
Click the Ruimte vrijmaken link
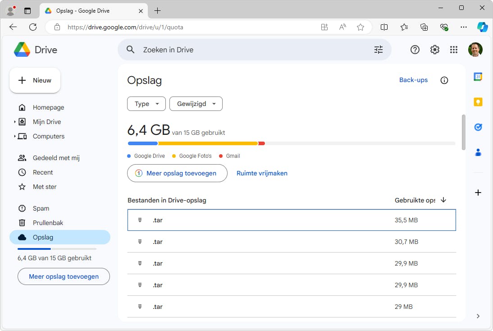tap(262, 173)
